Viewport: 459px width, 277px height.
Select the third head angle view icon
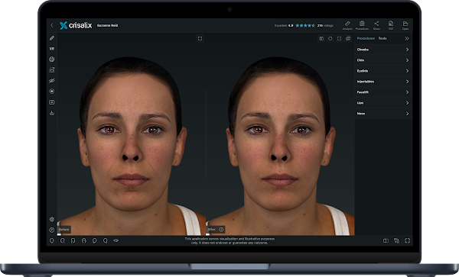(73, 241)
